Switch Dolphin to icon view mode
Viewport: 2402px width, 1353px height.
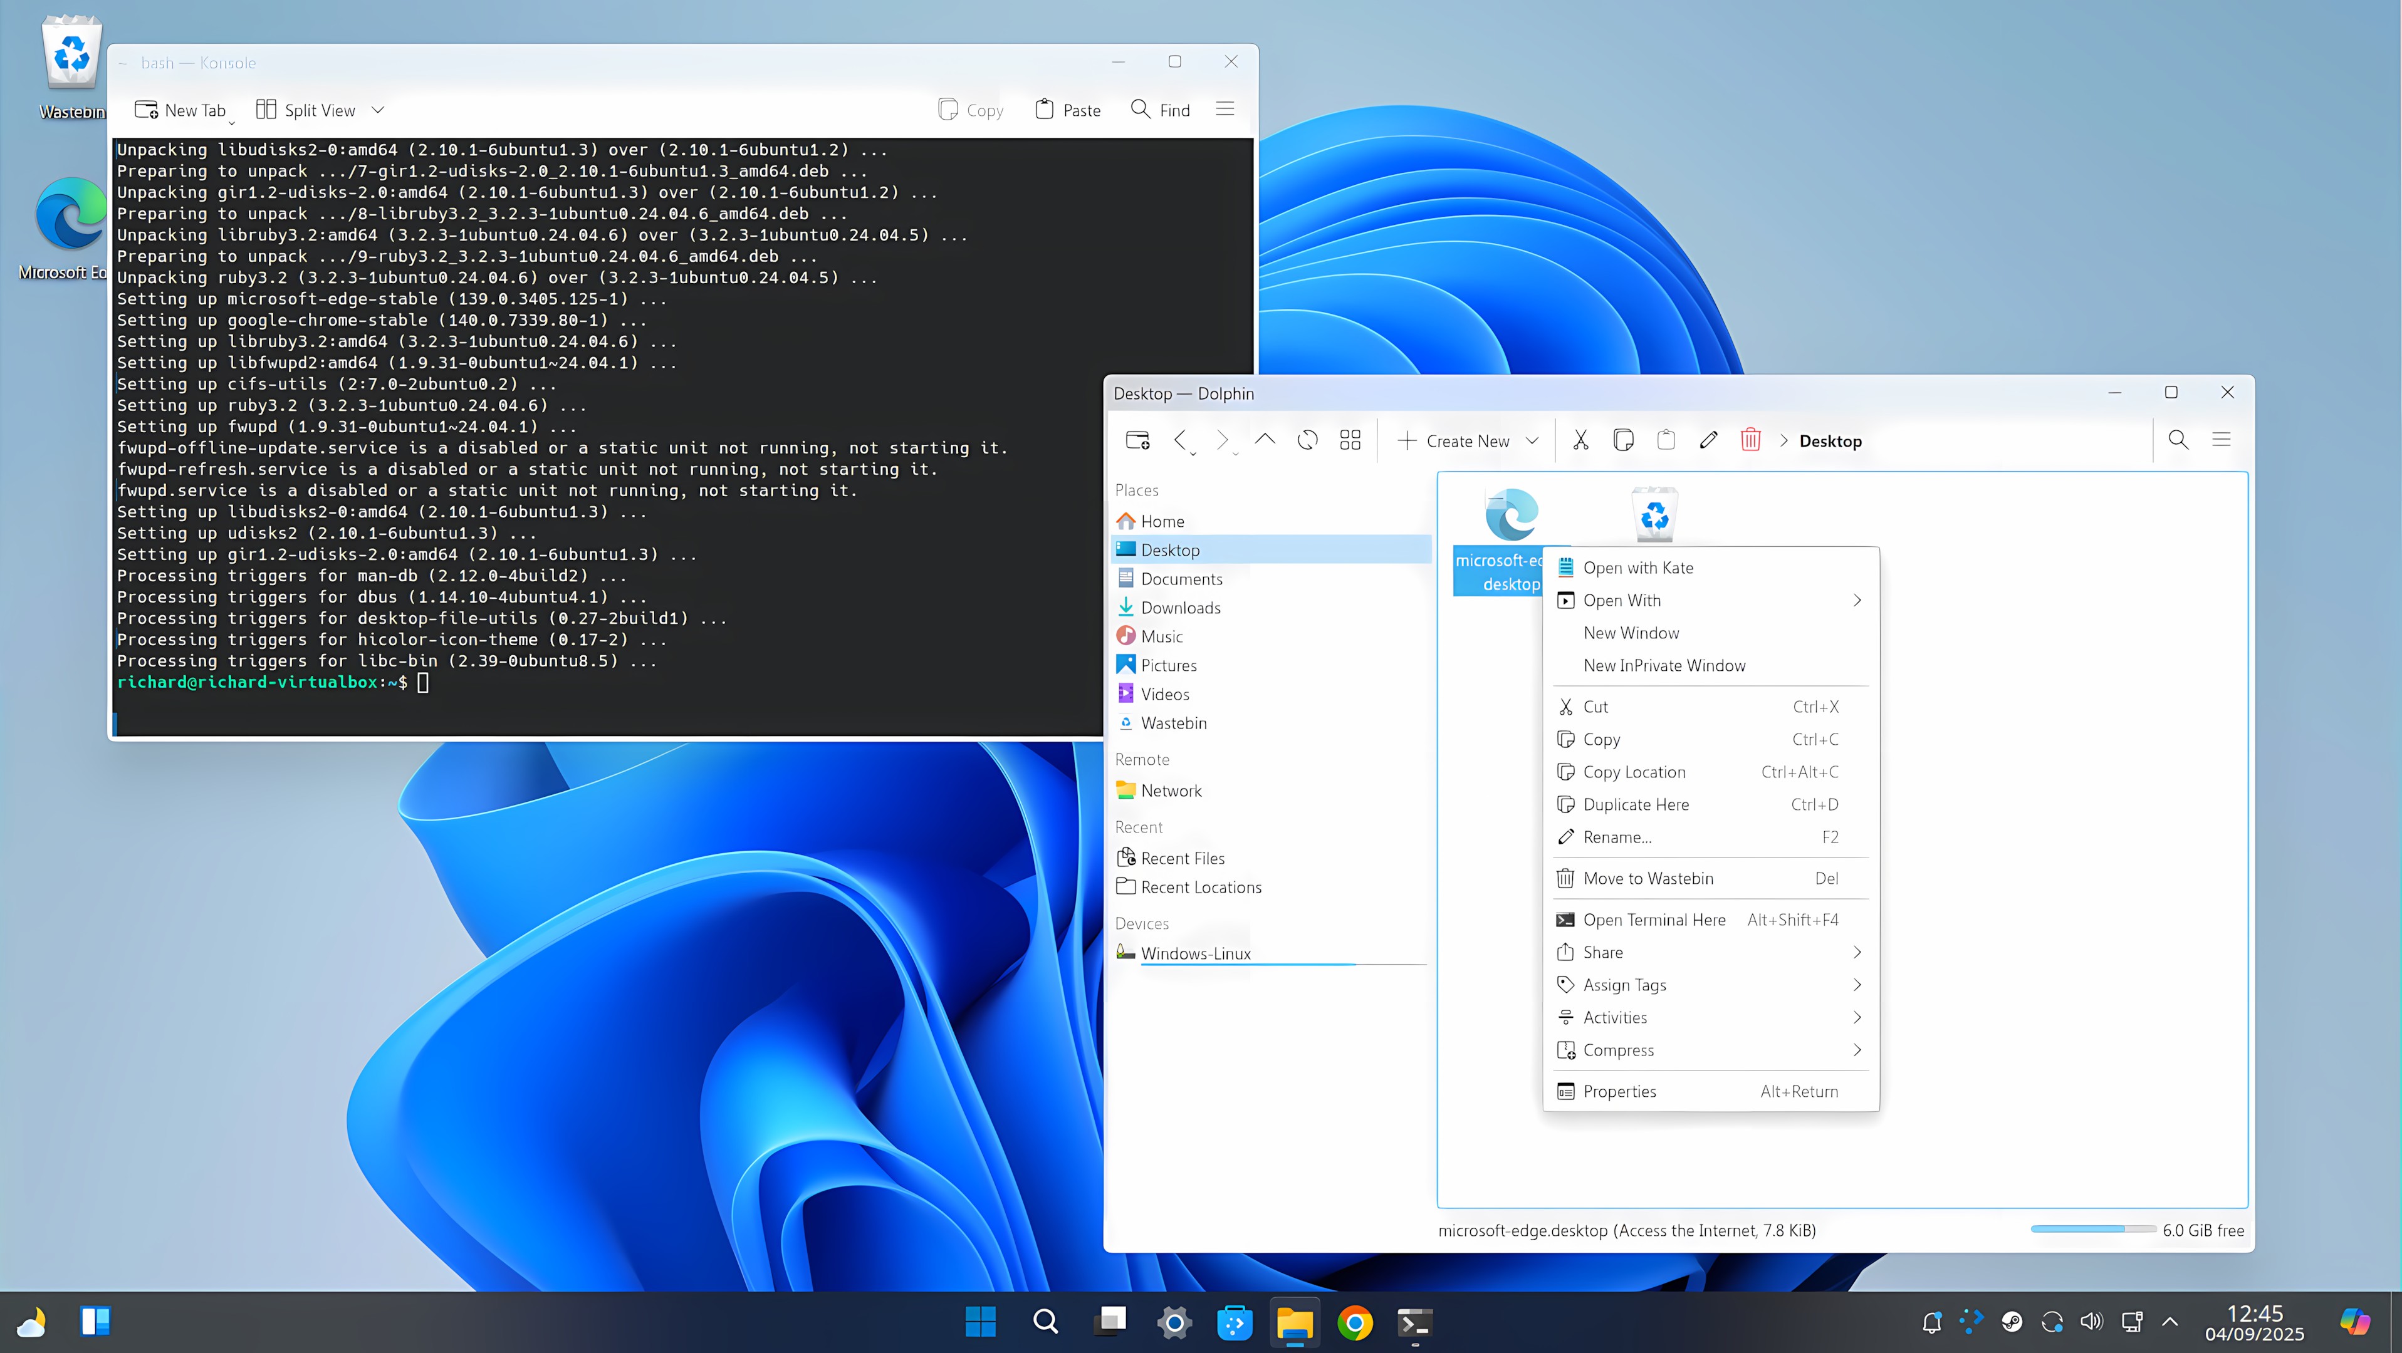[x=1350, y=440]
